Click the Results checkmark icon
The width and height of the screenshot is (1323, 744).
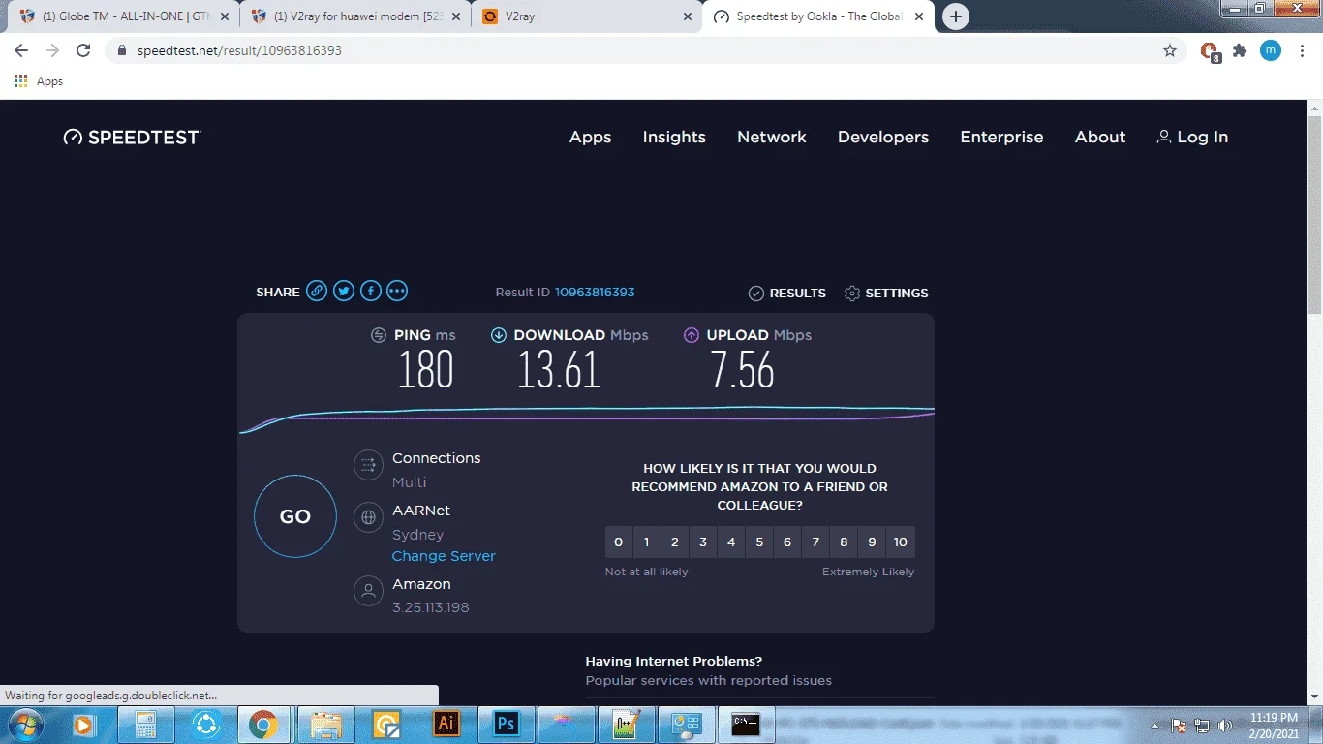(756, 293)
